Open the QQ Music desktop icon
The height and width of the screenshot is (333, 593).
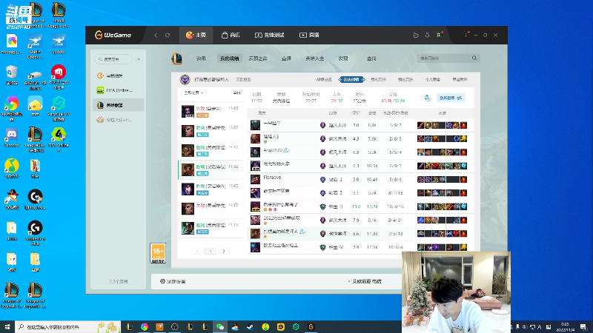[x=12, y=169]
